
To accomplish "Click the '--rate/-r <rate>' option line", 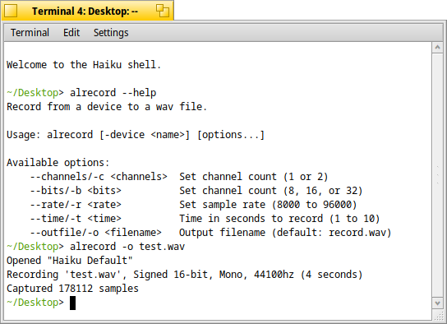I will pos(194,205).
